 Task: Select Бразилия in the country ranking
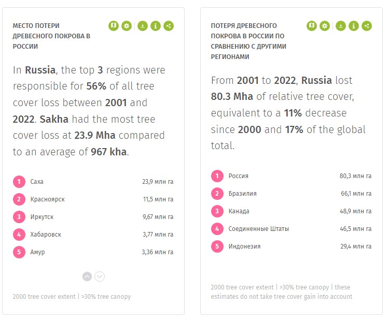click(x=242, y=194)
